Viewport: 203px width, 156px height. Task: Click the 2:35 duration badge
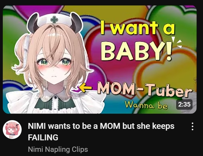[184, 104]
